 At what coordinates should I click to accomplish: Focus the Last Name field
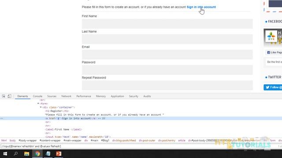point(167,39)
